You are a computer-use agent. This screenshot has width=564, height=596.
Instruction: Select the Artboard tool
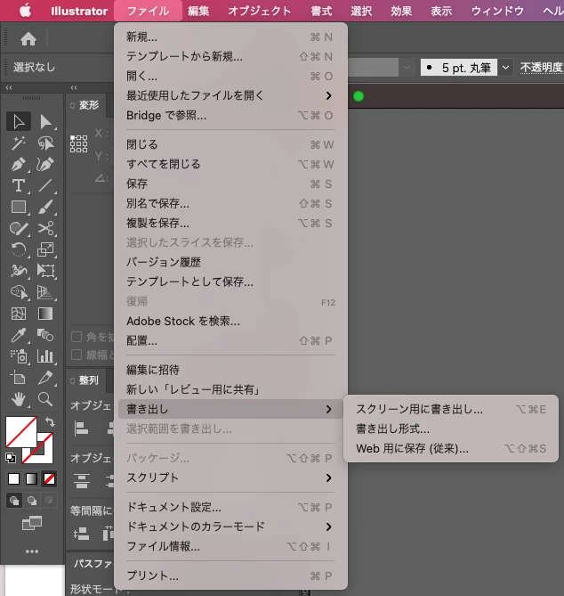tap(18, 378)
